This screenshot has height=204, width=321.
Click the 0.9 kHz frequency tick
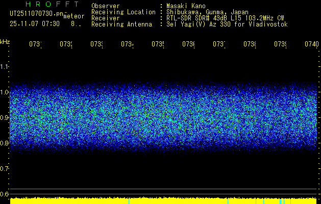coord(5,118)
